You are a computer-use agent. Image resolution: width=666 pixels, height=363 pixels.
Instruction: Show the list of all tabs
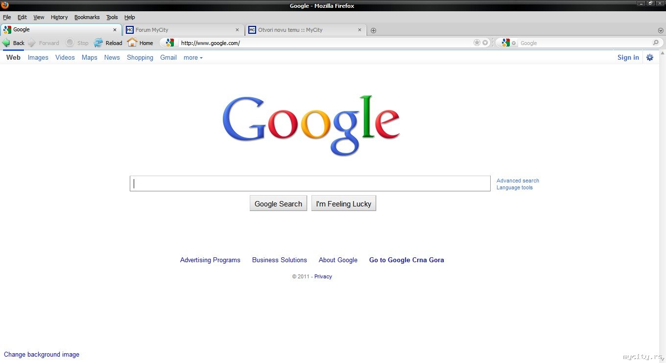point(661,30)
